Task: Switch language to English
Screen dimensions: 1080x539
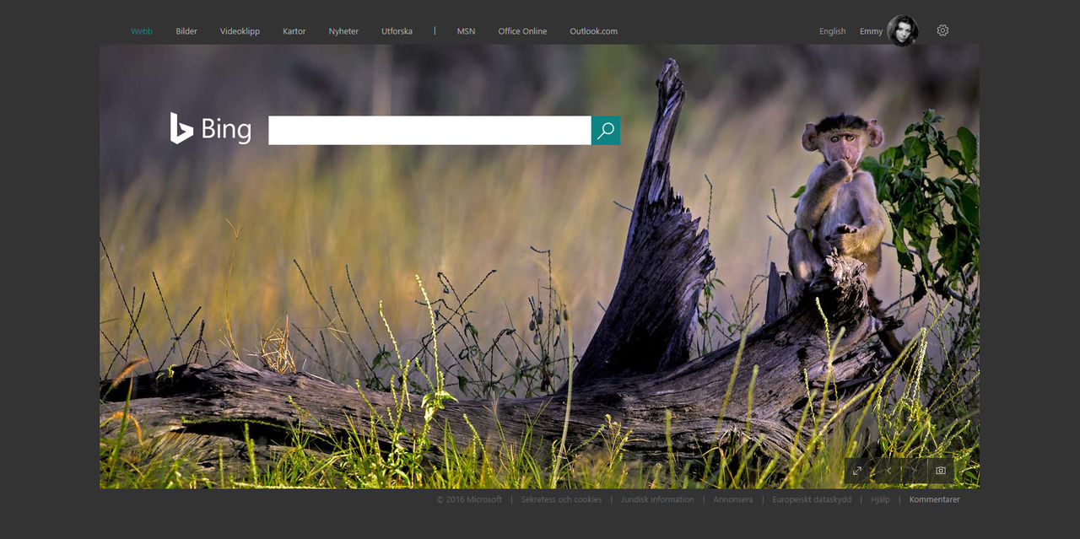Action: pos(832,31)
